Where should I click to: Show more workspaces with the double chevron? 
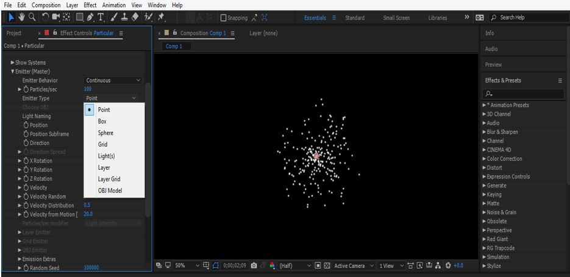[x=467, y=17]
